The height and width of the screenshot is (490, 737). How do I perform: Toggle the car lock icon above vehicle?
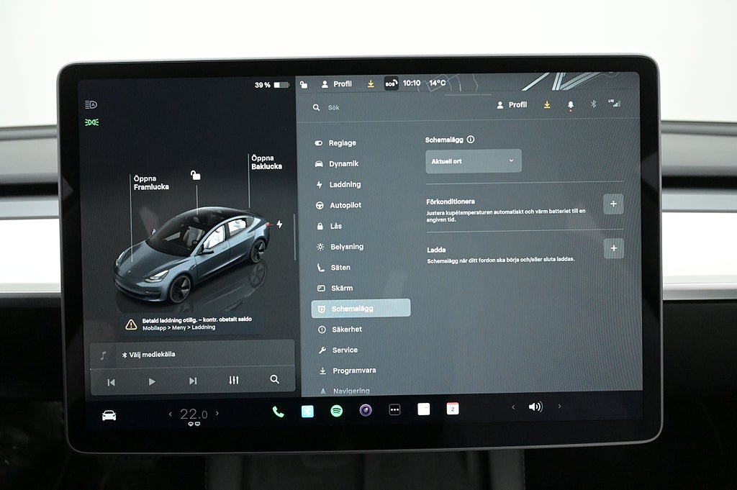pyautogui.click(x=195, y=175)
